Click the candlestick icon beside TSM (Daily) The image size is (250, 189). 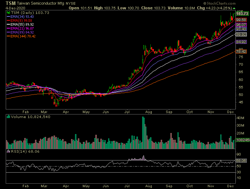pos(8,12)
